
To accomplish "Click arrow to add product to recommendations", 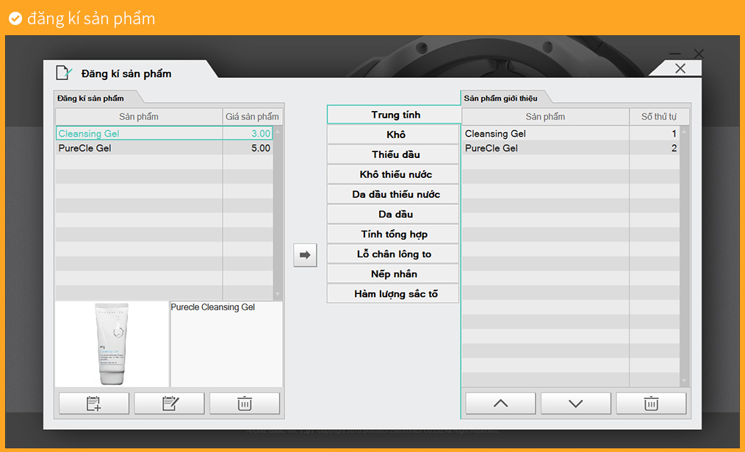I will 305,255.
